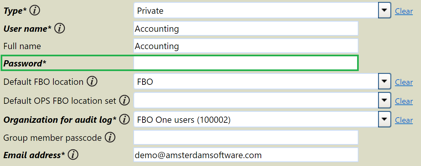Open Default OPS FBO location set dropdown

384,101
